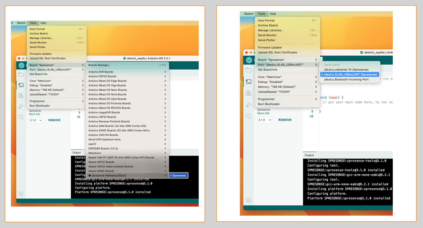Choose Manage Libraries... in left Tools menu

(57, 38)
